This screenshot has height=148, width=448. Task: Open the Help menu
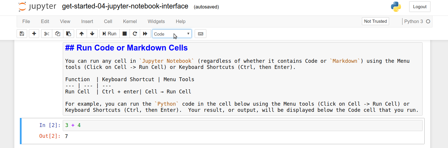pos(181,21)
